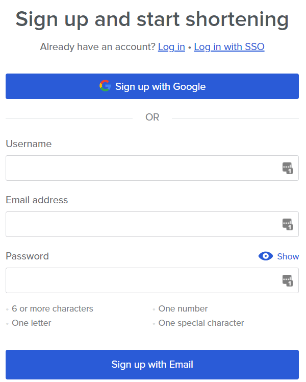Open the Log in with SSO link
The height and width of the screenshot is (382, 306).
[229, 47]
